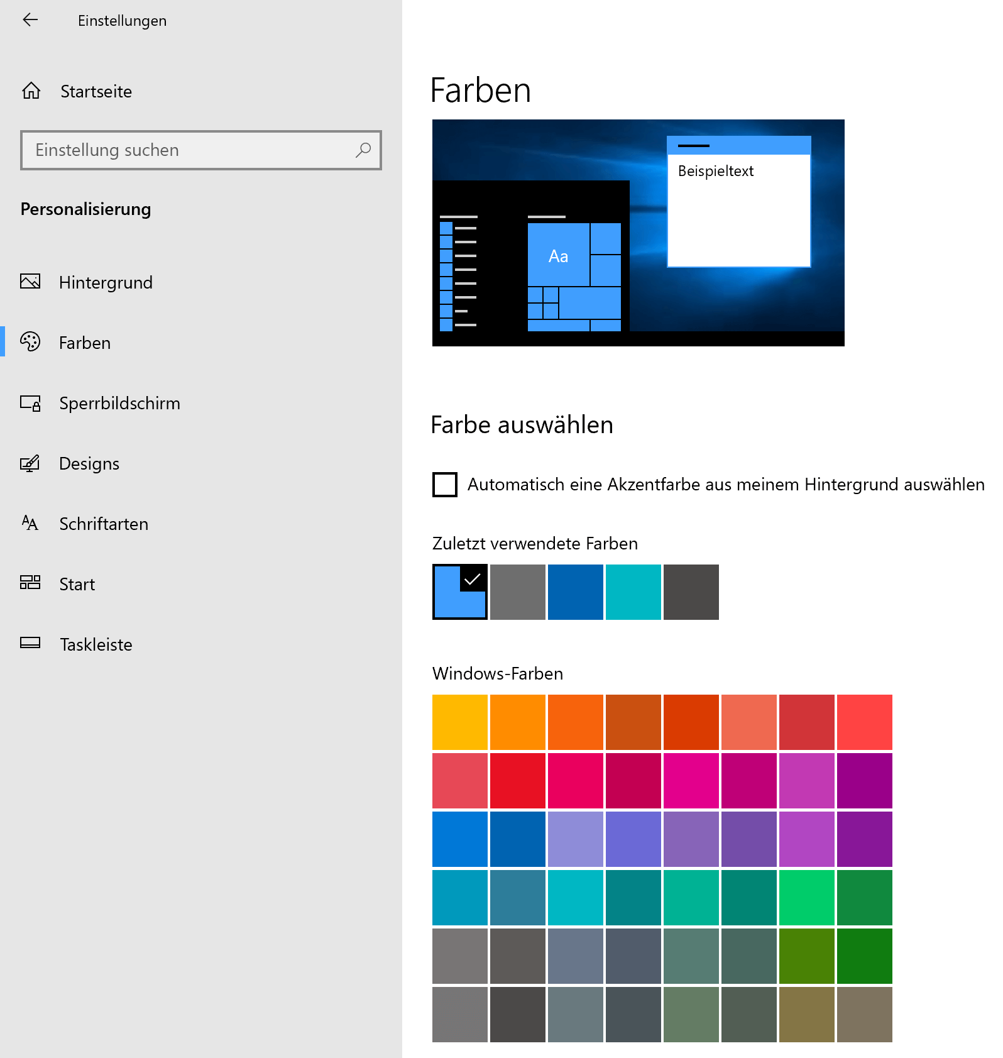
Task: Click the search magnifier icon
Action: 363,150
